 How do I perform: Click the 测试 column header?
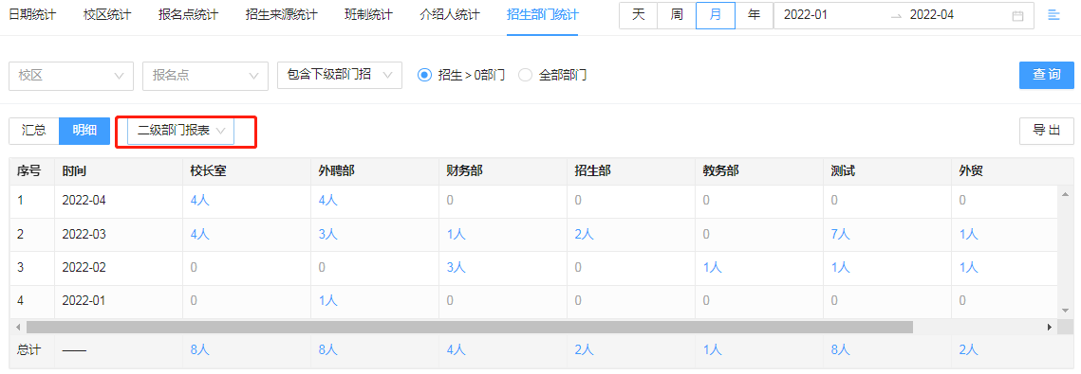[x=887, y=171]
